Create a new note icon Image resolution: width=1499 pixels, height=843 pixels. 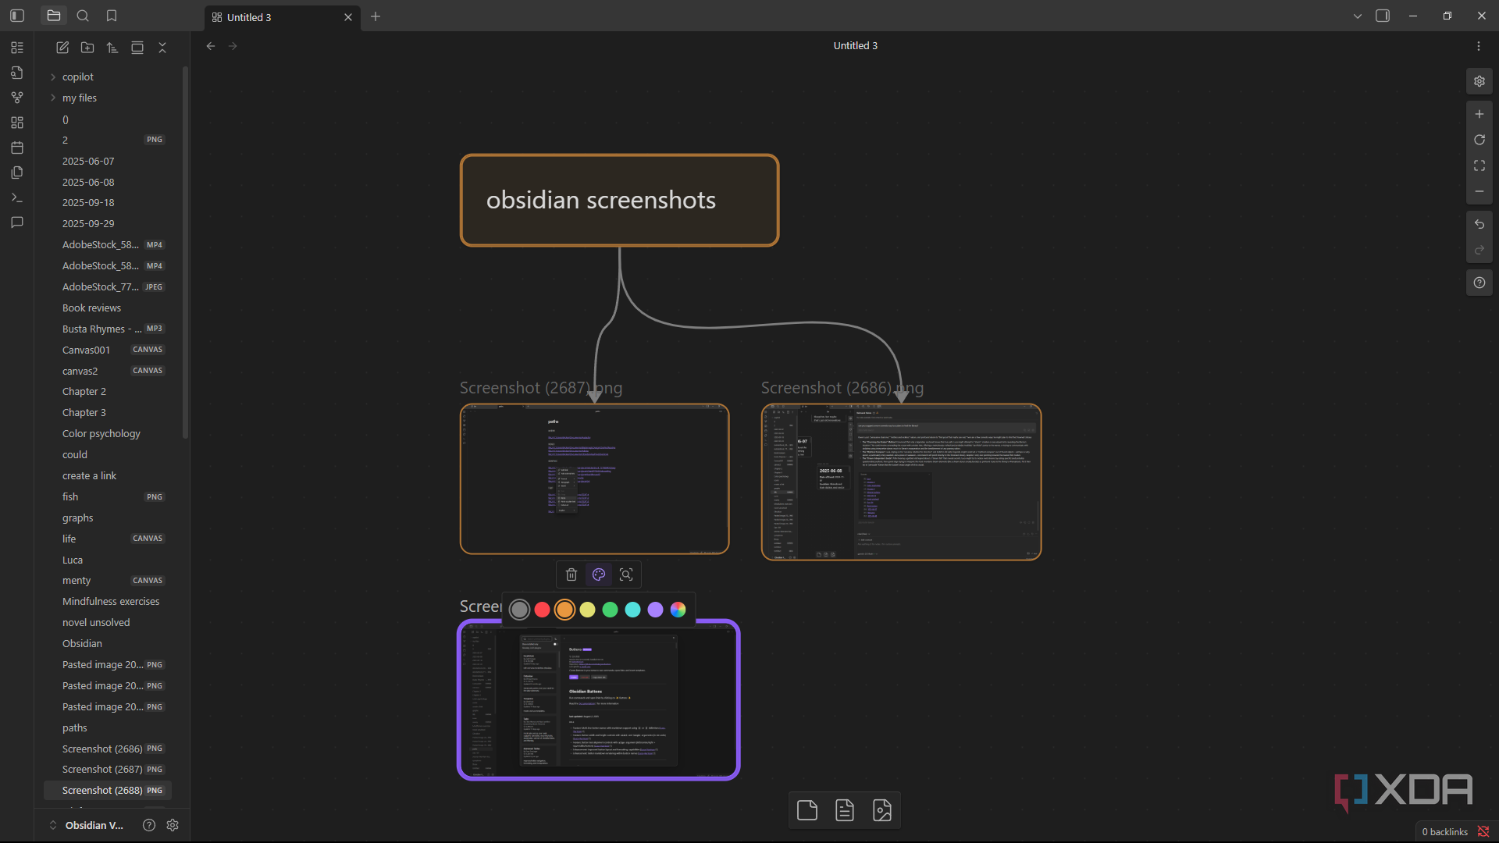62,48
